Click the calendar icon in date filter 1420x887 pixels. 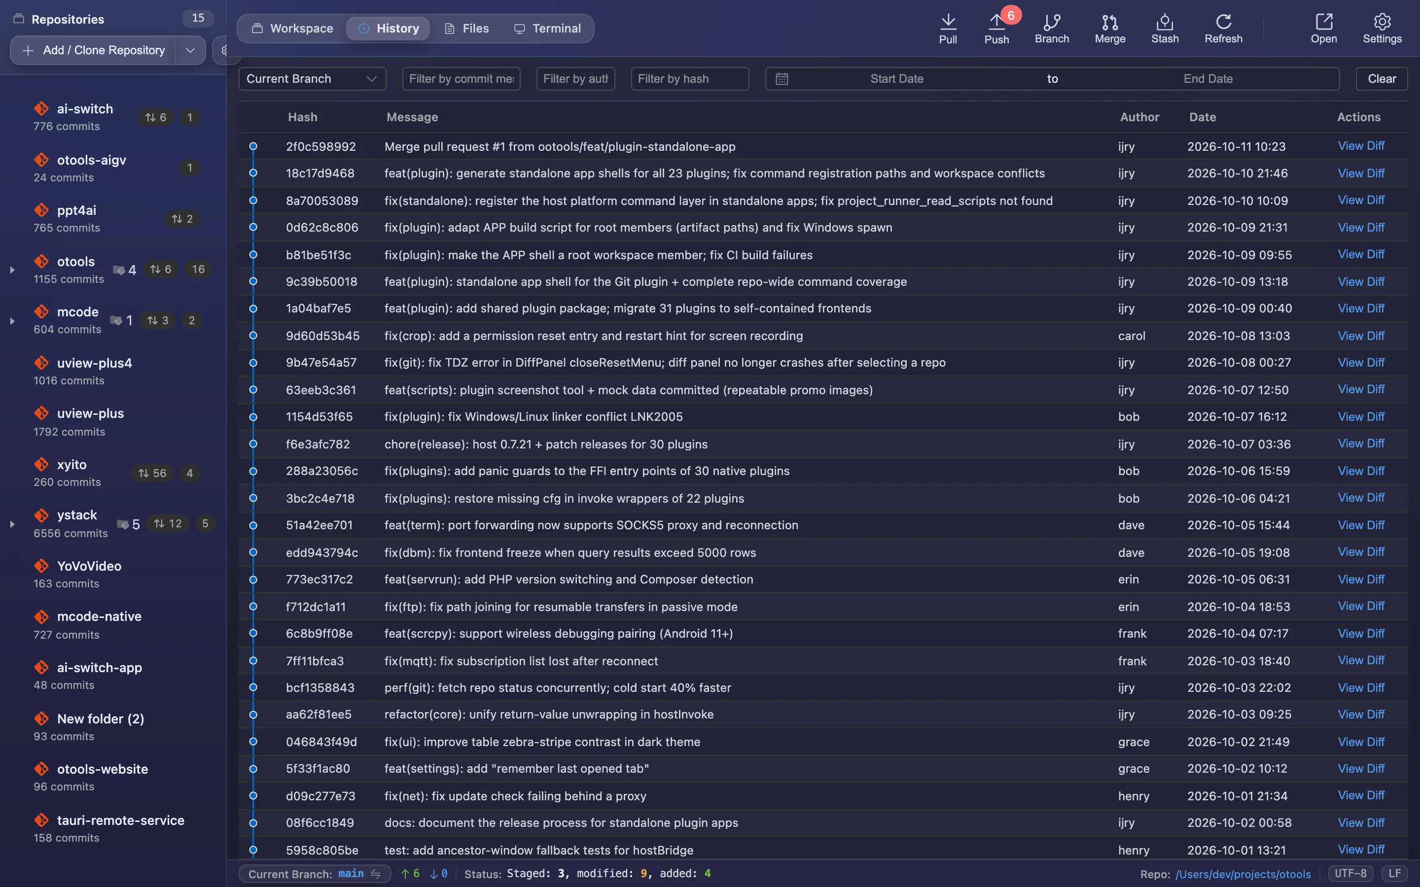[x=781, y=79]
